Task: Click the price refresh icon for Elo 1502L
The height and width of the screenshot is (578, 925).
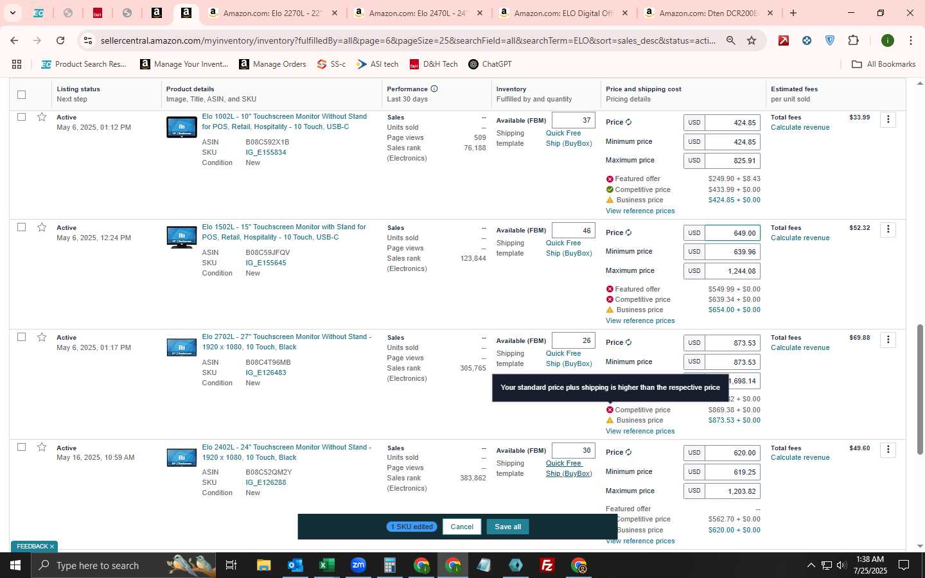Action: pos(628,232)
